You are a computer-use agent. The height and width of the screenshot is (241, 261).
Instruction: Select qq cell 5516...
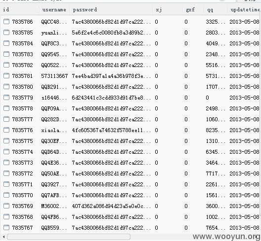(x=216, y=65)
